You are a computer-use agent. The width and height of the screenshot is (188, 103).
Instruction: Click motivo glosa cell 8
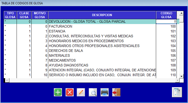point(40,65)
